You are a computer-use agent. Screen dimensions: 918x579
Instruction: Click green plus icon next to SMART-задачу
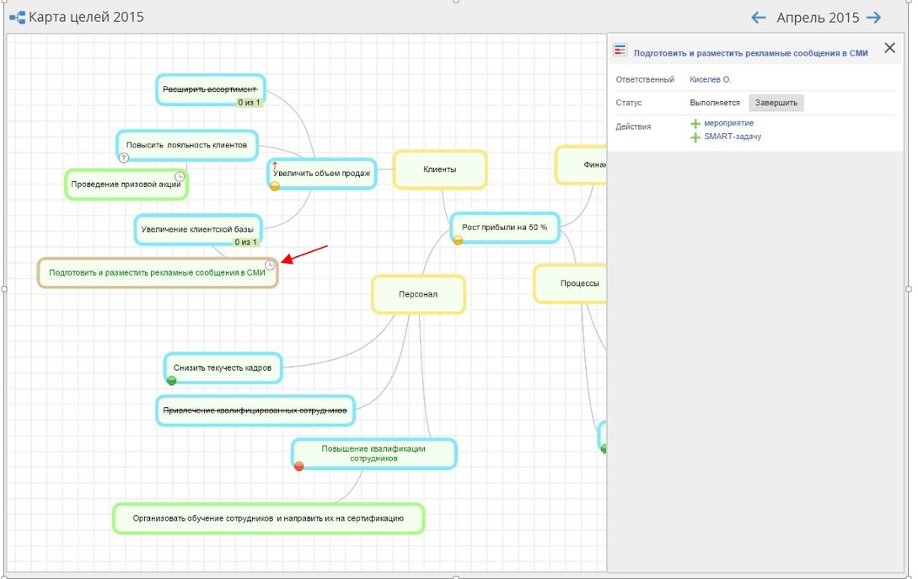[695, 137]
